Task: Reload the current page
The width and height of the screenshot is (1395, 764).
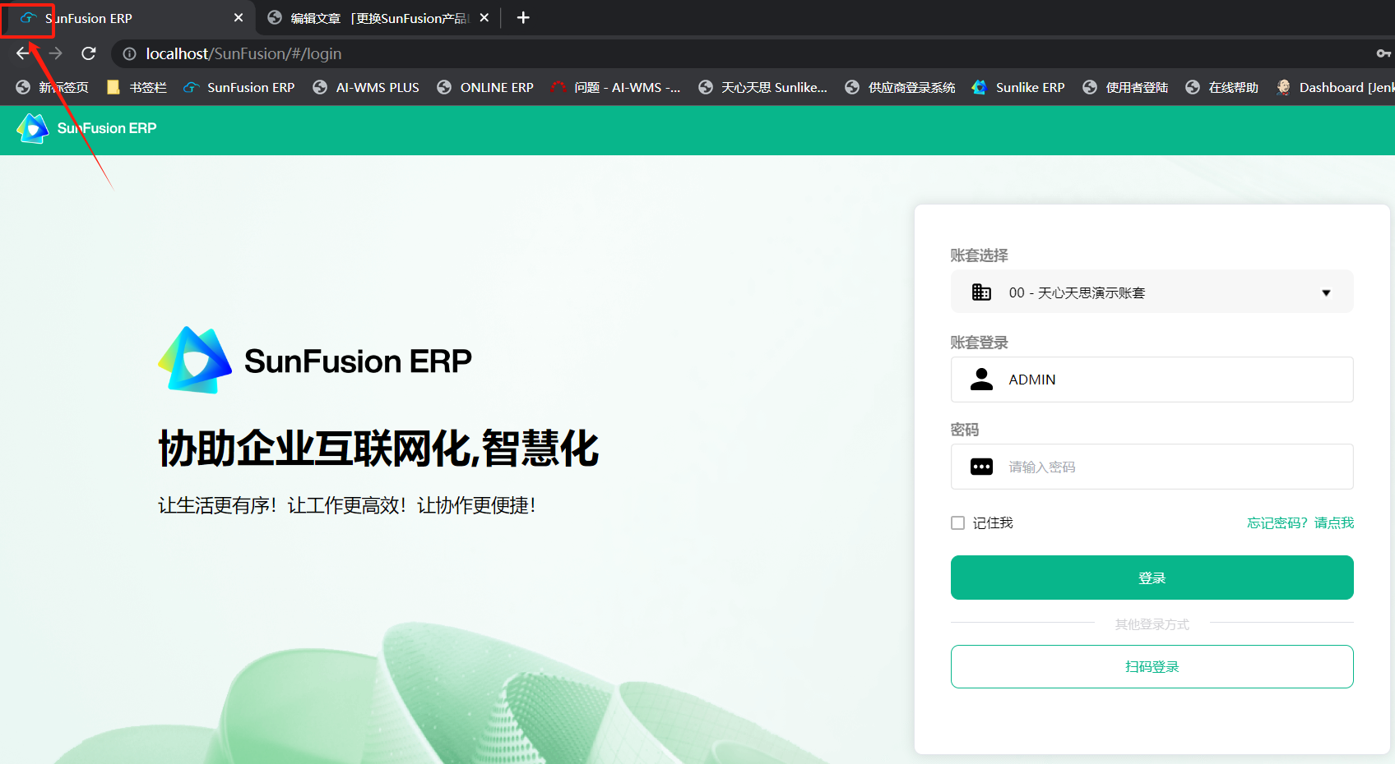Action: pos(89,53)
